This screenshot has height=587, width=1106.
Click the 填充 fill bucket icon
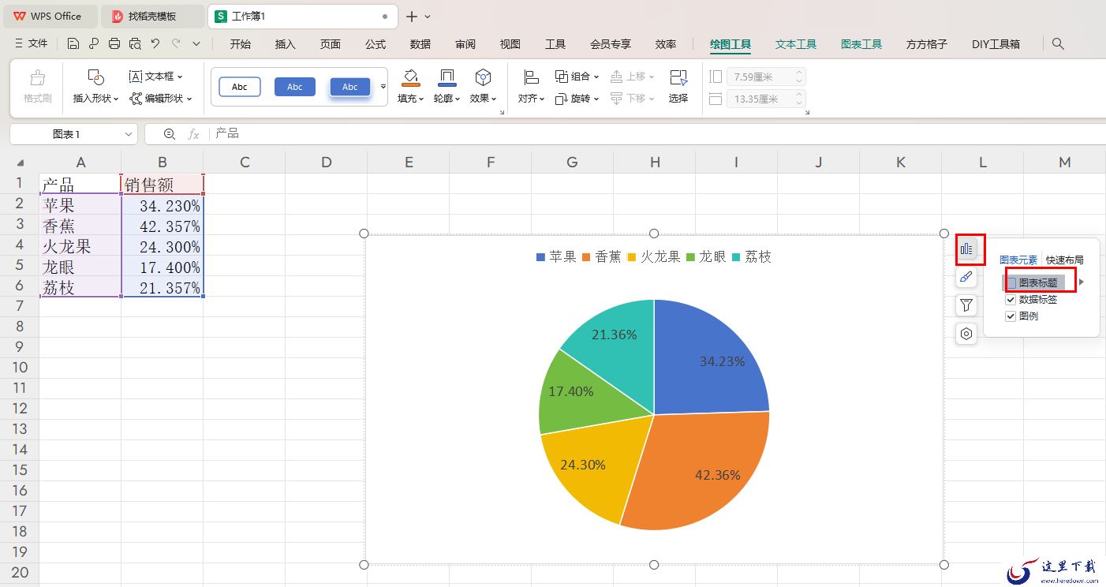(410, 78)
